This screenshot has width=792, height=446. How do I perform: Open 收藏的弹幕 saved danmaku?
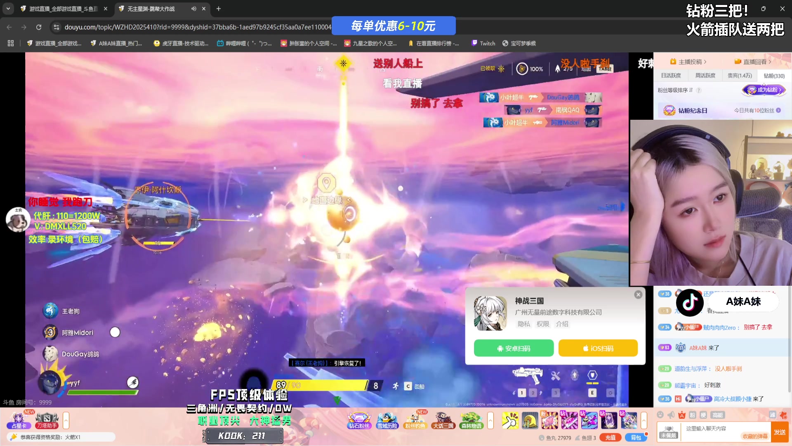pyautogui.click(x=755, y=436)
